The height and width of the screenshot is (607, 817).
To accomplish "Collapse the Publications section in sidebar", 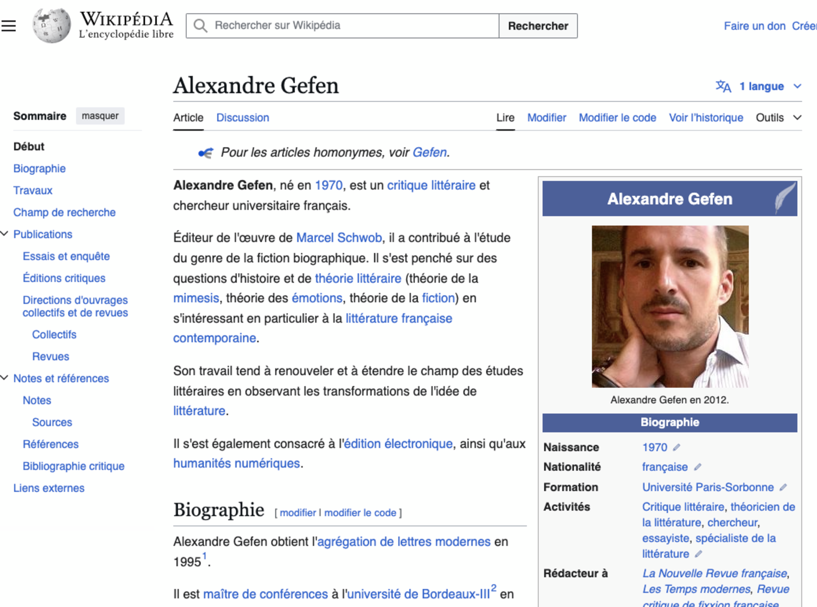I will tap(4, 234).
